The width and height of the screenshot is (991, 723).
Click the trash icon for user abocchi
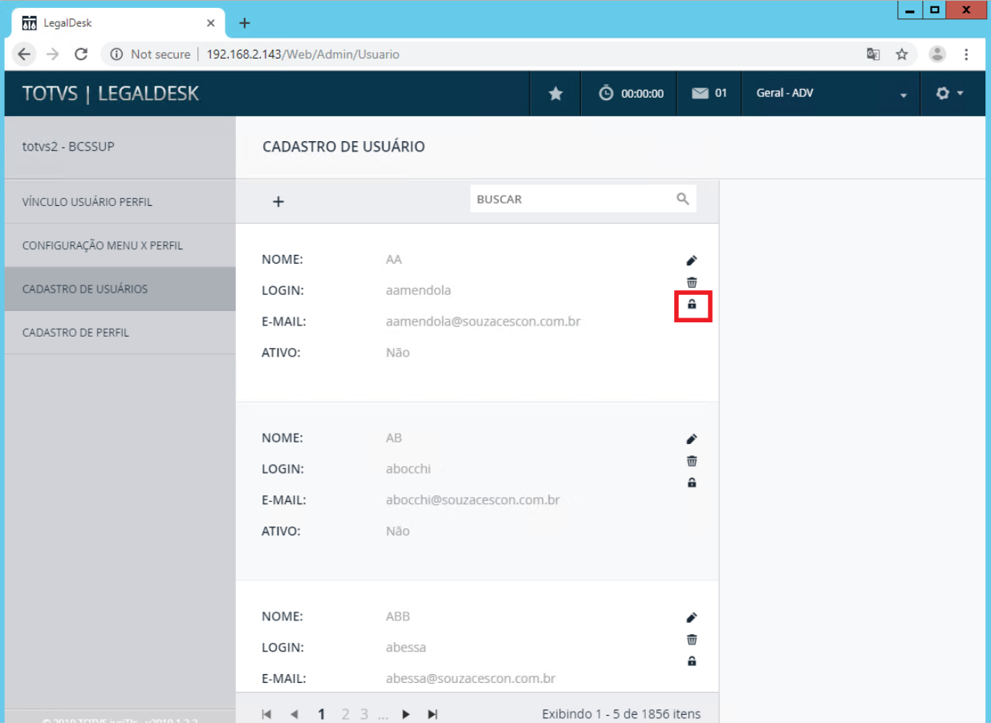(692, 461)
